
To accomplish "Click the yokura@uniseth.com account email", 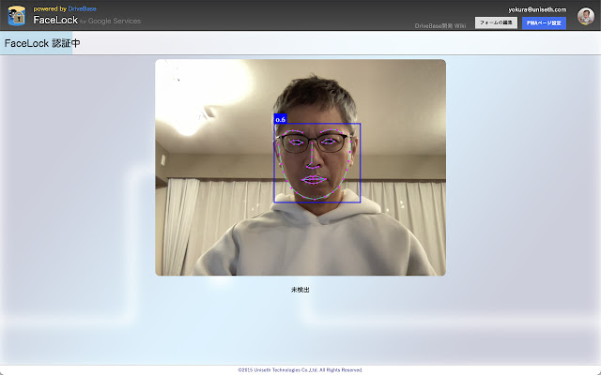I will click(537, 9).
